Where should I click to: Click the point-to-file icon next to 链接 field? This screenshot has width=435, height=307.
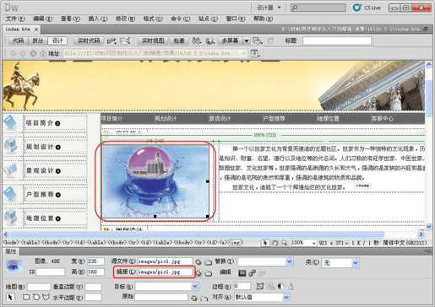coord(198,273)
